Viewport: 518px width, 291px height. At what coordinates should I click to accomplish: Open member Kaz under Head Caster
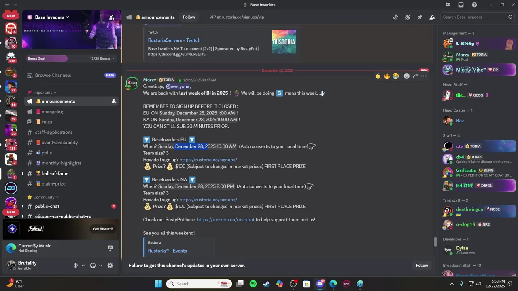click(479, 121)
